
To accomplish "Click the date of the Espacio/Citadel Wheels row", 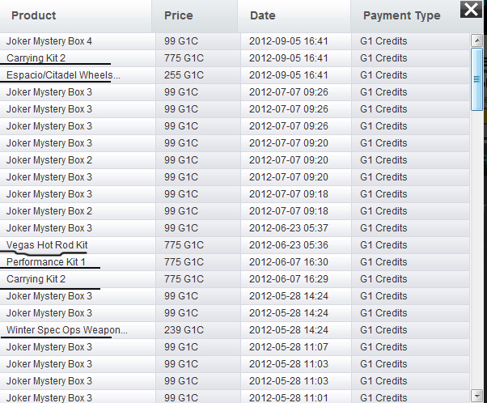I will [289, 75].
